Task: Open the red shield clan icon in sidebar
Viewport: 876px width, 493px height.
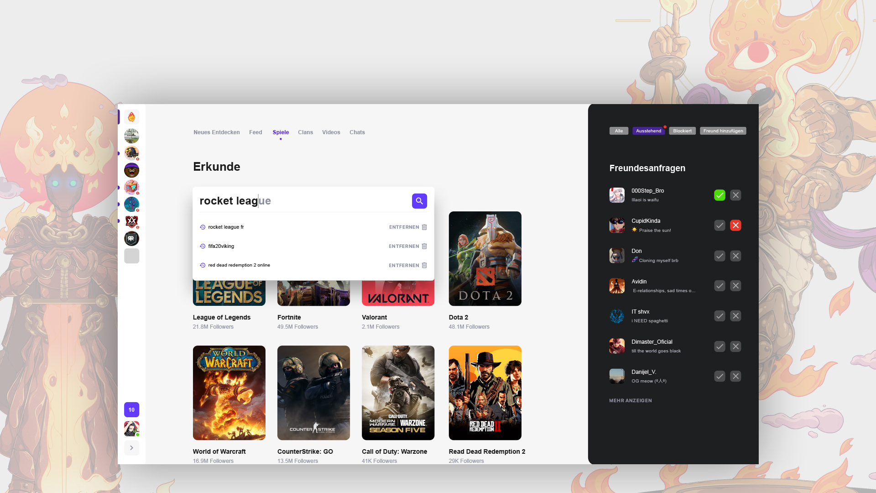Action: coord(131,221)
